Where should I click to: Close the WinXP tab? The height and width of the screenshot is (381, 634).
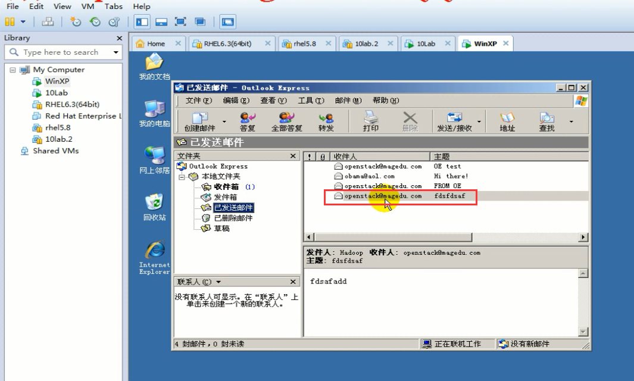pos(506,43)
